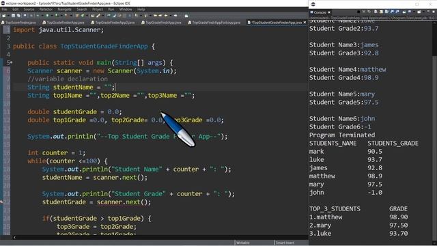Click the Writable status bar entry
This screenshot has width=437, height=246.
tap(243, 243)
